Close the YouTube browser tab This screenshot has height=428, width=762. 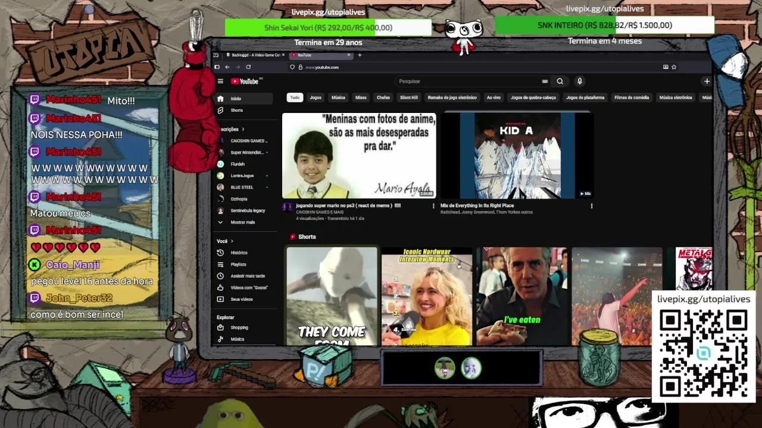coord(349,55)
